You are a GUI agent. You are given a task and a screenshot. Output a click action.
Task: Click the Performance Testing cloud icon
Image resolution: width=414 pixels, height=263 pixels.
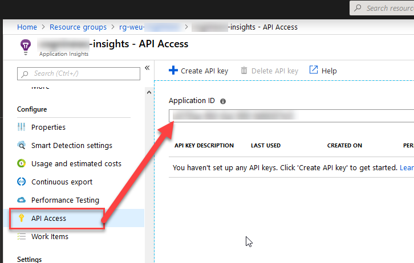[x=22, y=200]
